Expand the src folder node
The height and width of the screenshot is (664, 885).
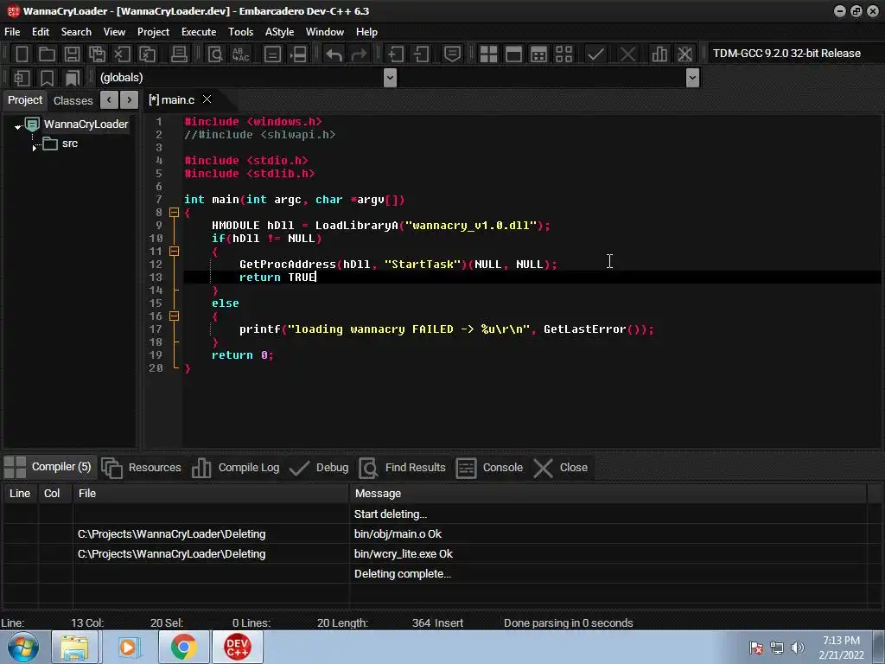(x=35, y=147)
